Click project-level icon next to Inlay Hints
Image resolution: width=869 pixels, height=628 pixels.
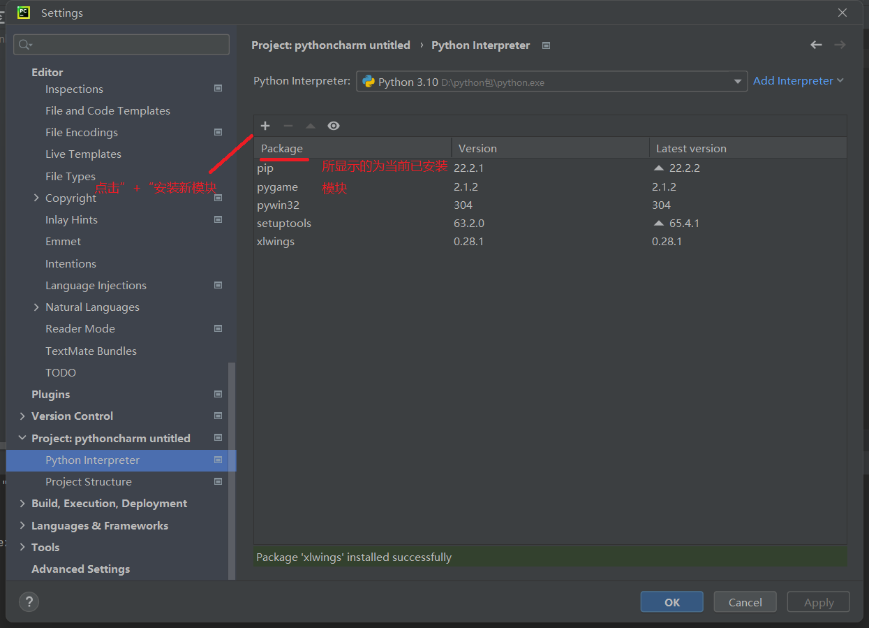(218, 219)
